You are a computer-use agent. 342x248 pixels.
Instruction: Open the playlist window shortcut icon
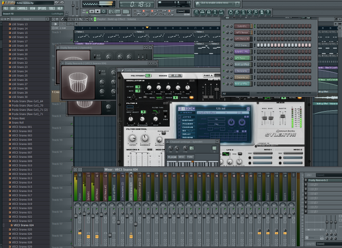pos(196,13)
